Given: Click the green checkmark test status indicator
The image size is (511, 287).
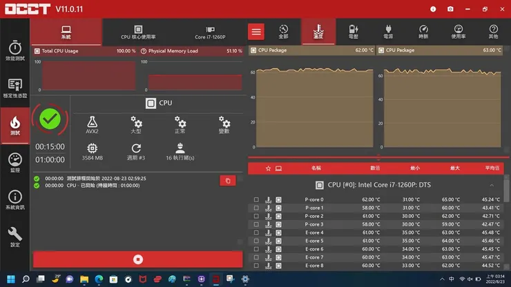Looking at the screenshot, I should [50, 119].
